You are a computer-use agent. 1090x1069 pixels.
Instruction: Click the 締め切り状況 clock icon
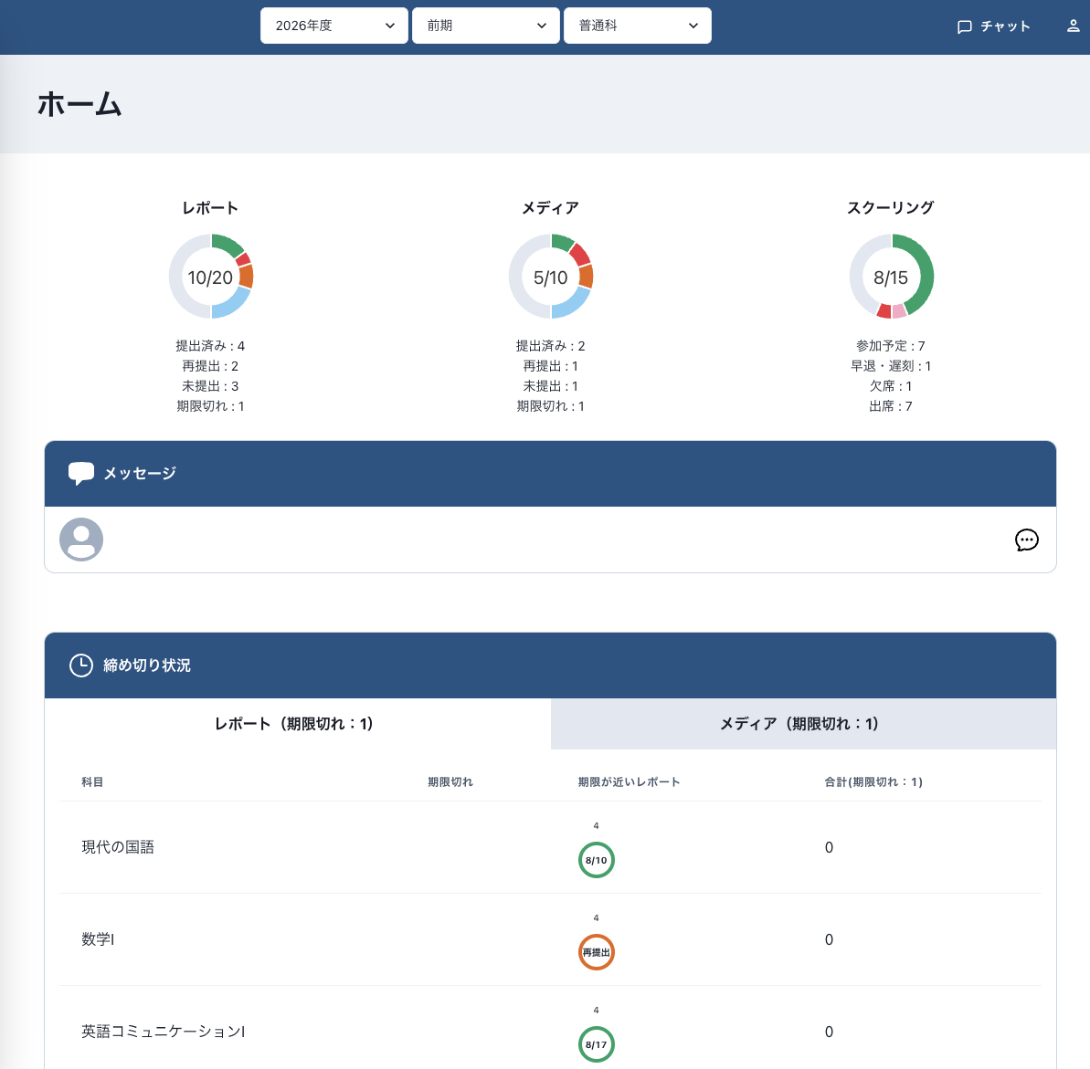click(x=81, y=665)
